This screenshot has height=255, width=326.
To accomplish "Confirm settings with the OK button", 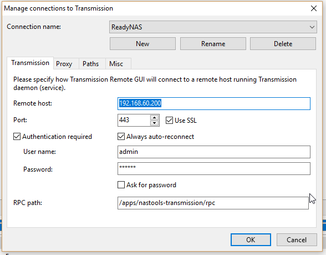I will tap(251, 239).
